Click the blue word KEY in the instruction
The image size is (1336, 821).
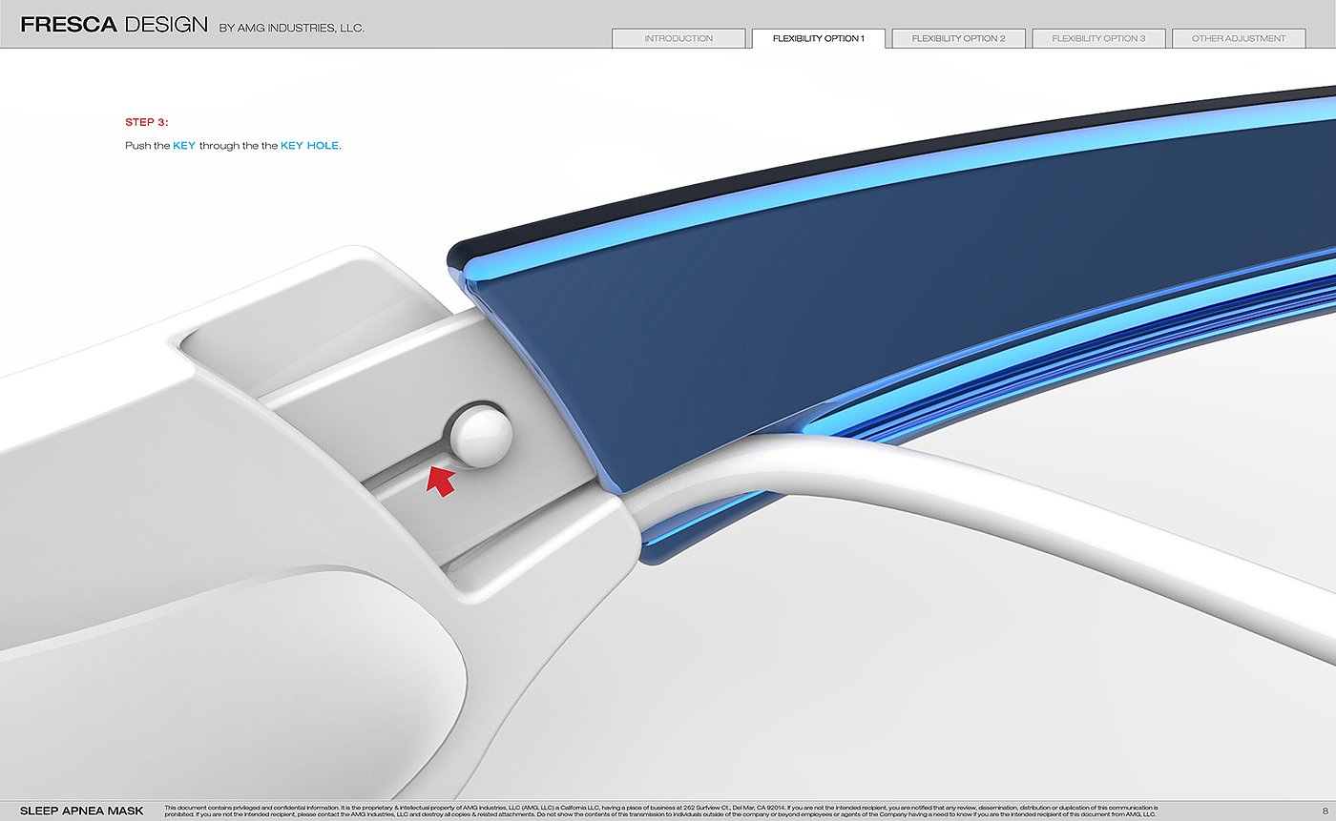coord(183,146)
